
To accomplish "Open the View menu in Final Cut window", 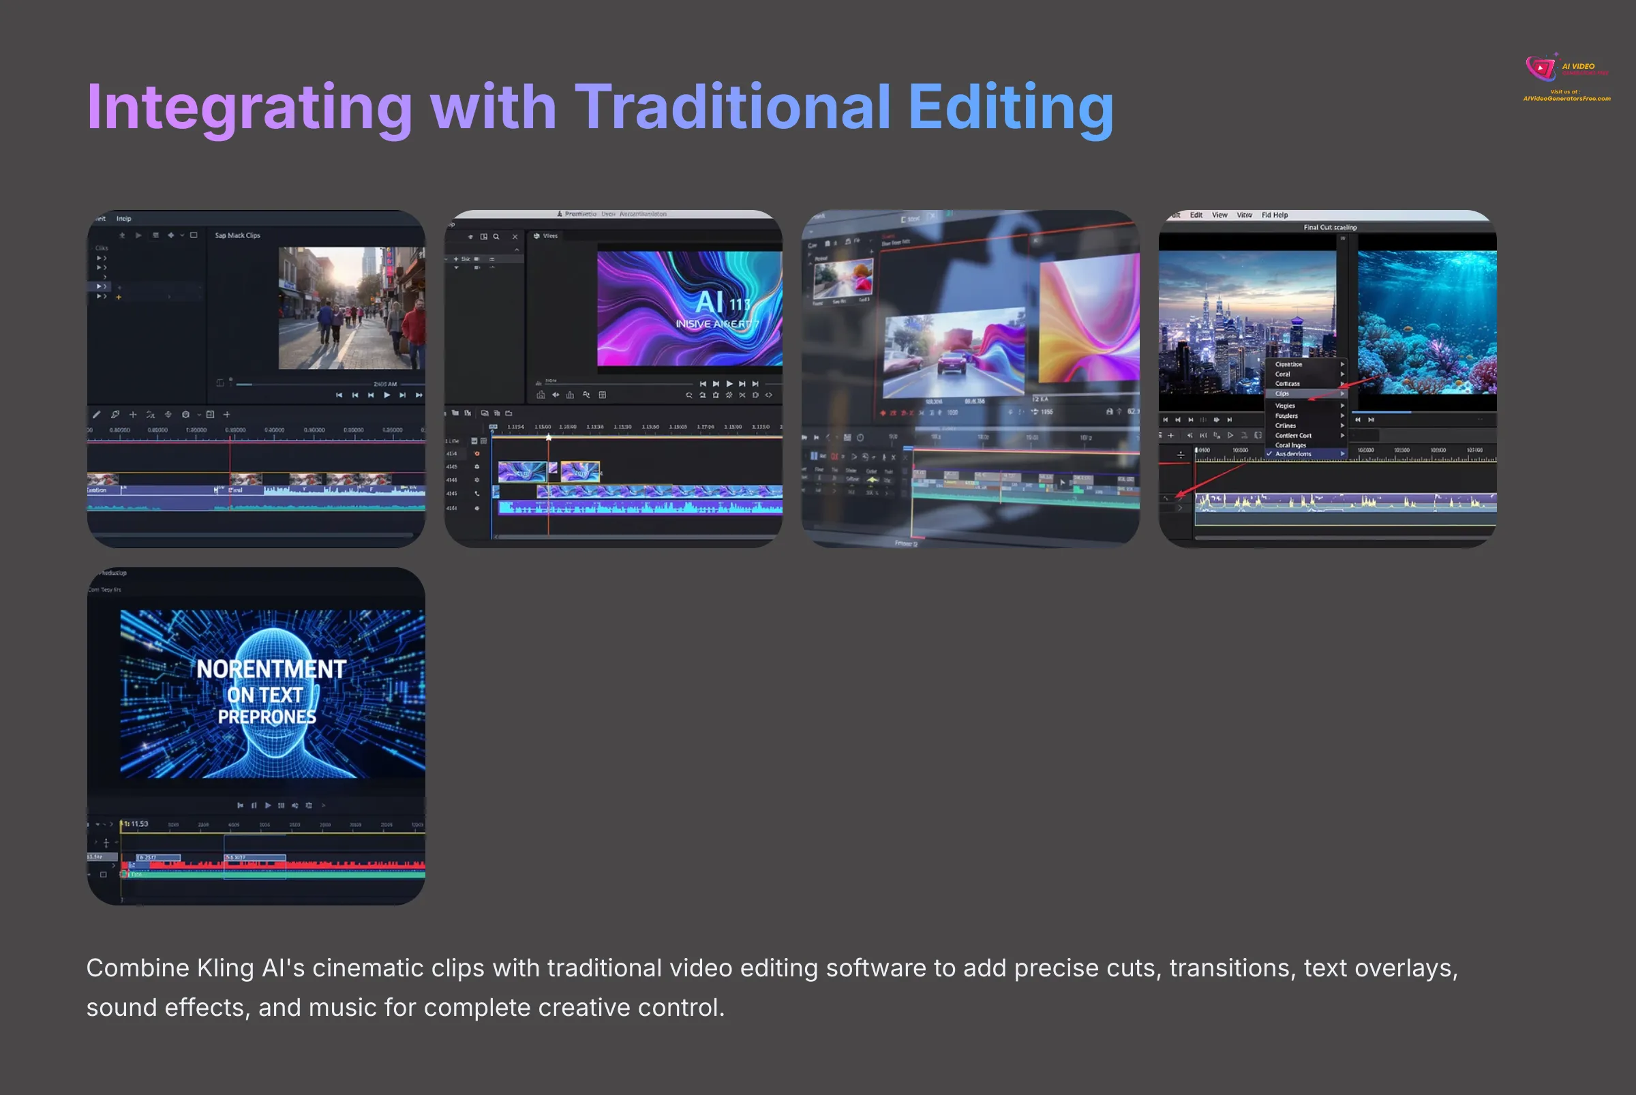I will (x=1219, y=215).
